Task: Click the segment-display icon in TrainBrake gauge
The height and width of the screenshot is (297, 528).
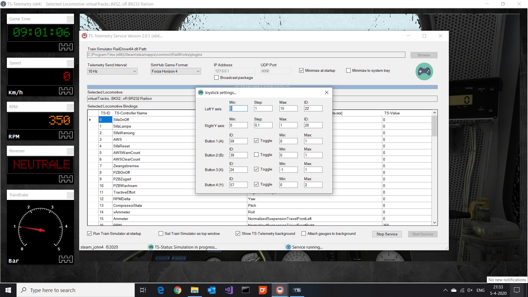Action: tap(66, 259)
